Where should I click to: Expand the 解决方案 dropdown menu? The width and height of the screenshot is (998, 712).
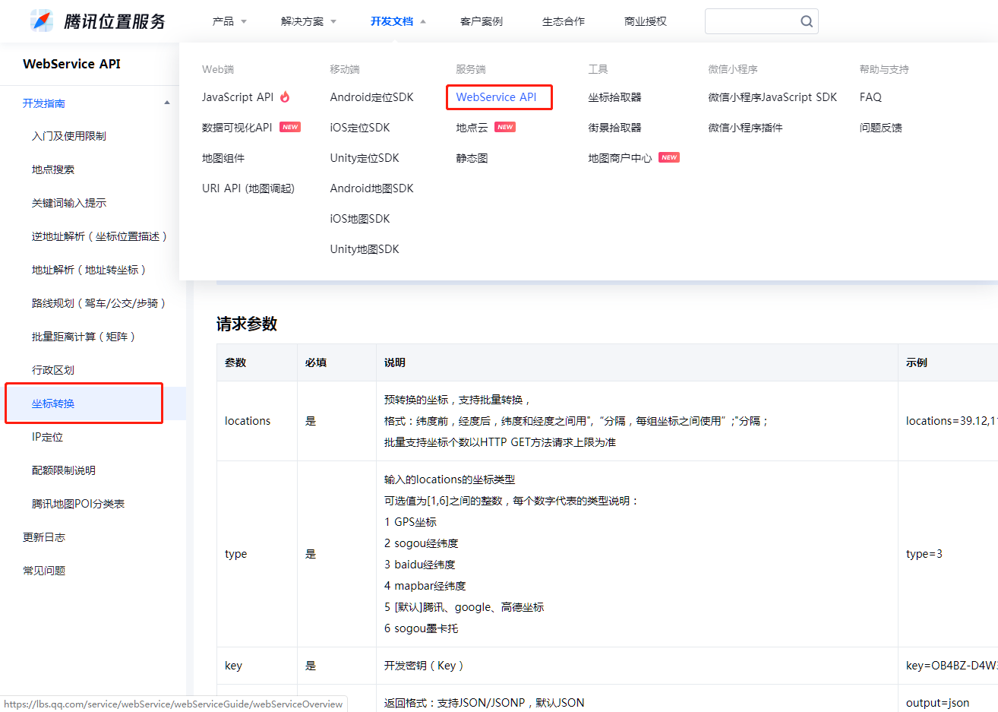click(308, 21)
